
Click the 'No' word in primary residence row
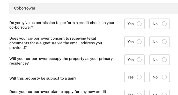(x=155, y=60)
